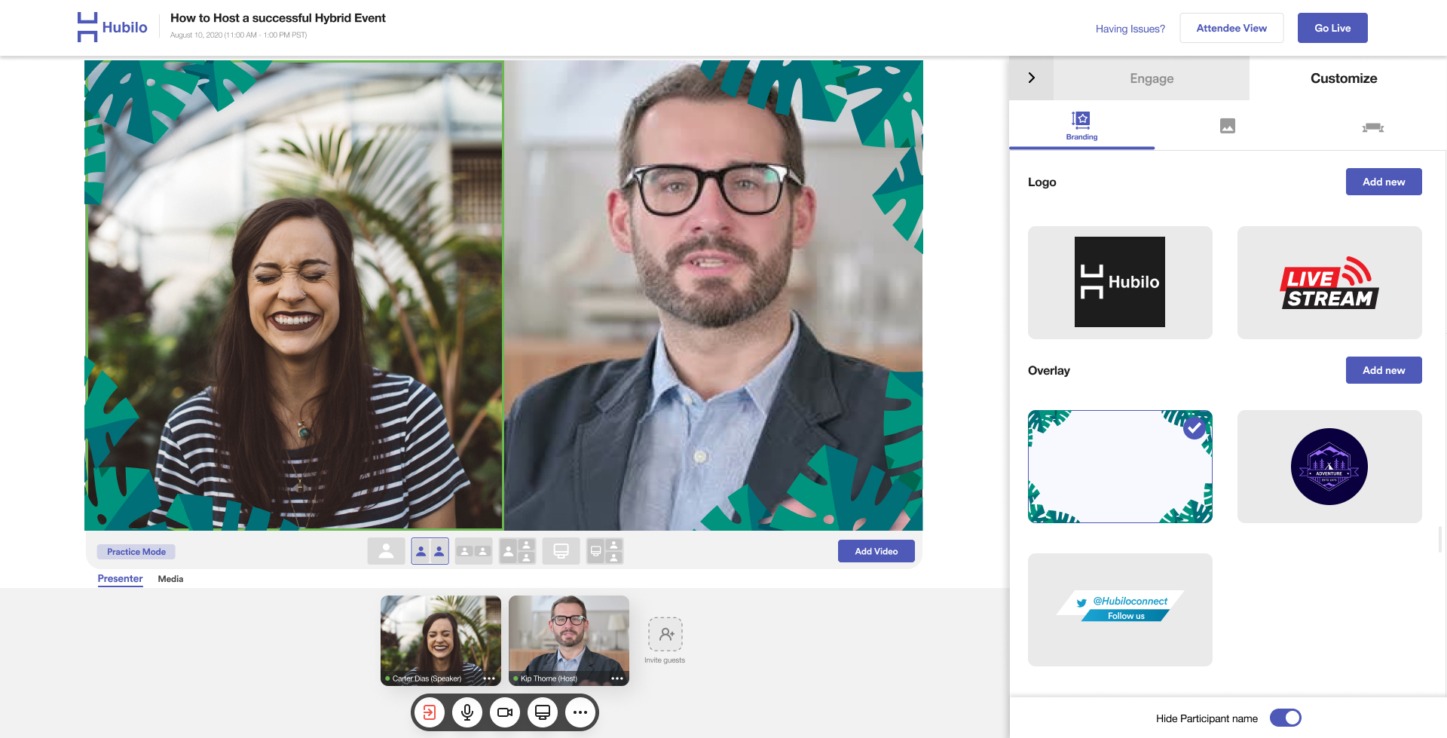1447x738 pixels.
Task: Deselect the tropical leaves overlay
Action: pos(1120,467)
